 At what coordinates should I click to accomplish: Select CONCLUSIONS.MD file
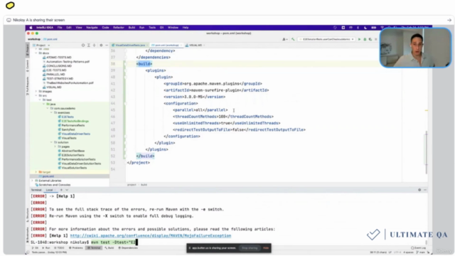pyautogui.click(x=59, y=66)
